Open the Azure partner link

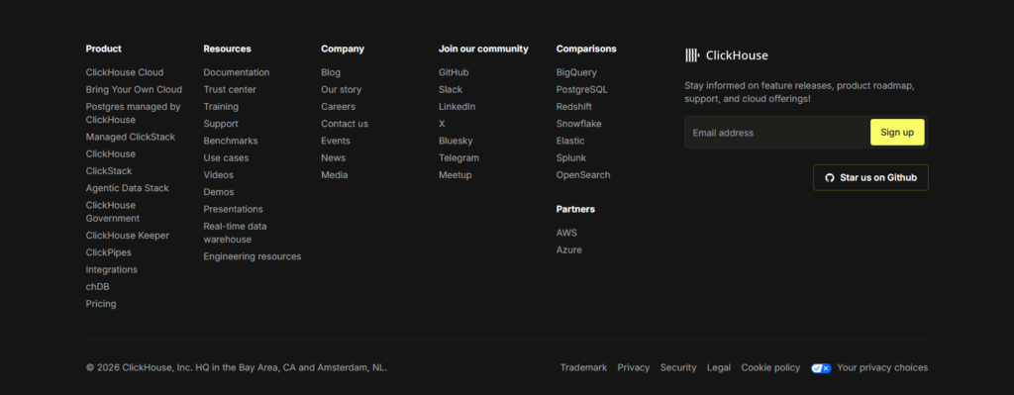coord(569,250)
